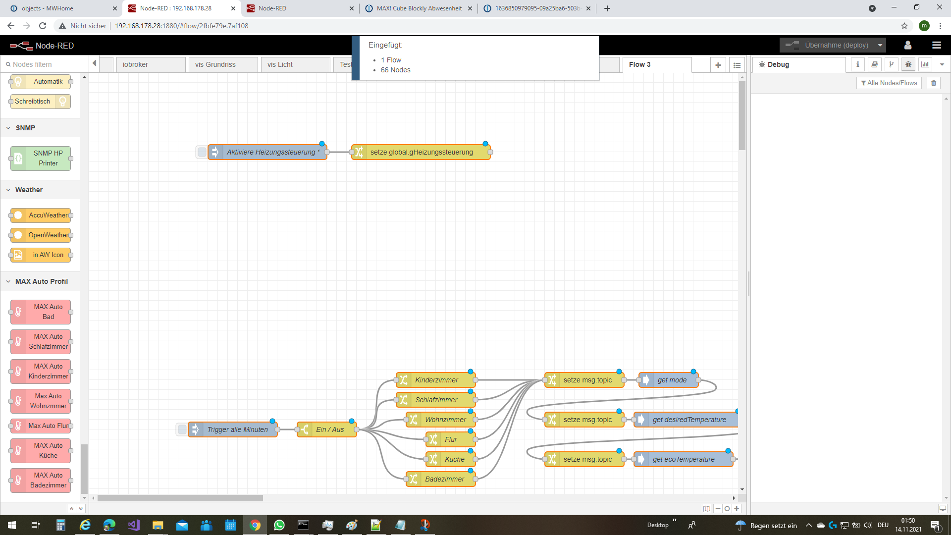Open the deploy options dropdown arrow
Screen dimensions: 951x535
click(880, 45)
